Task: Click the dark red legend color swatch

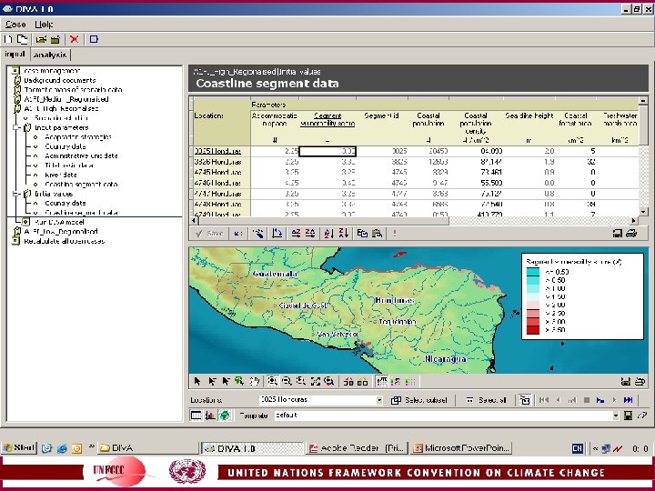Action: [x=533, y=330]
